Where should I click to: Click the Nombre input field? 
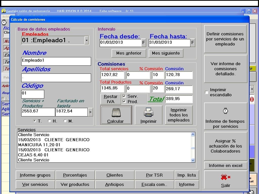point(56,61)
